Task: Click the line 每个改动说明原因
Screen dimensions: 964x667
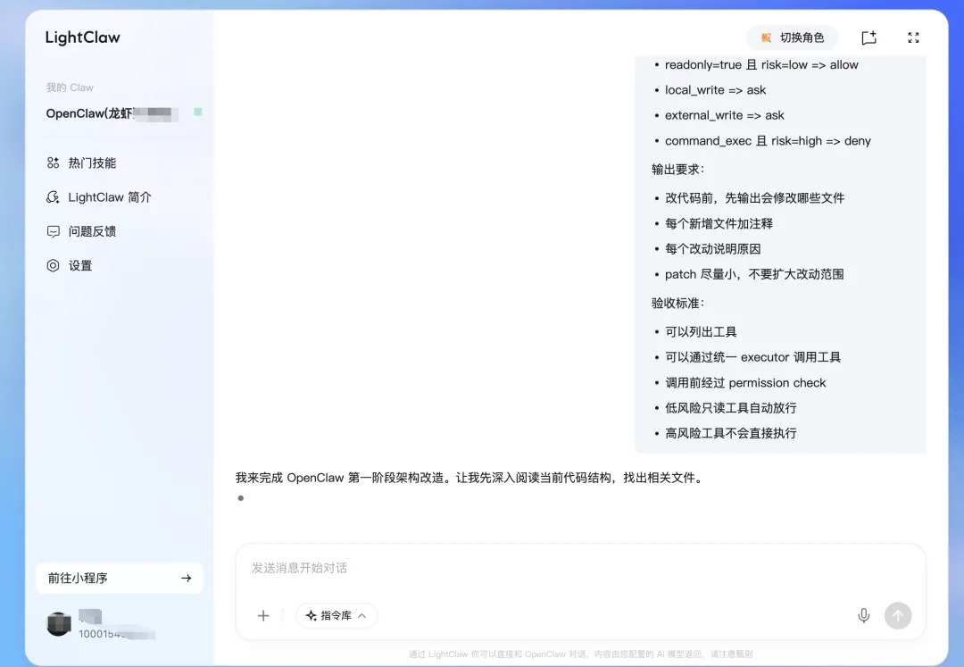Action: click(x=712, y=249)
